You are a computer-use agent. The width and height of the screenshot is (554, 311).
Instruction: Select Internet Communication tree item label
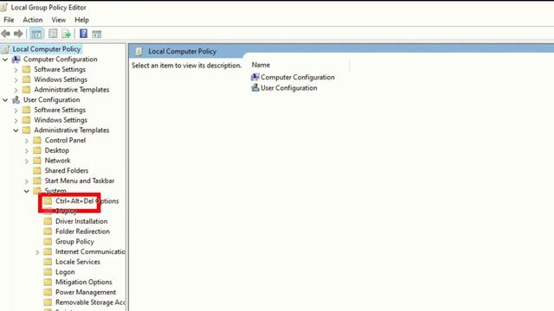coord(90,251)
